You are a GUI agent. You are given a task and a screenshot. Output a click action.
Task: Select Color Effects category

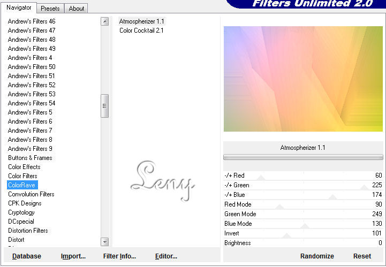24,167
